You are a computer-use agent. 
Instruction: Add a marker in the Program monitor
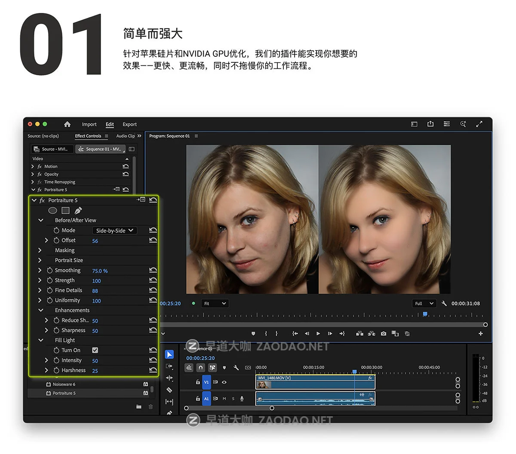click(x=253, y=334)
